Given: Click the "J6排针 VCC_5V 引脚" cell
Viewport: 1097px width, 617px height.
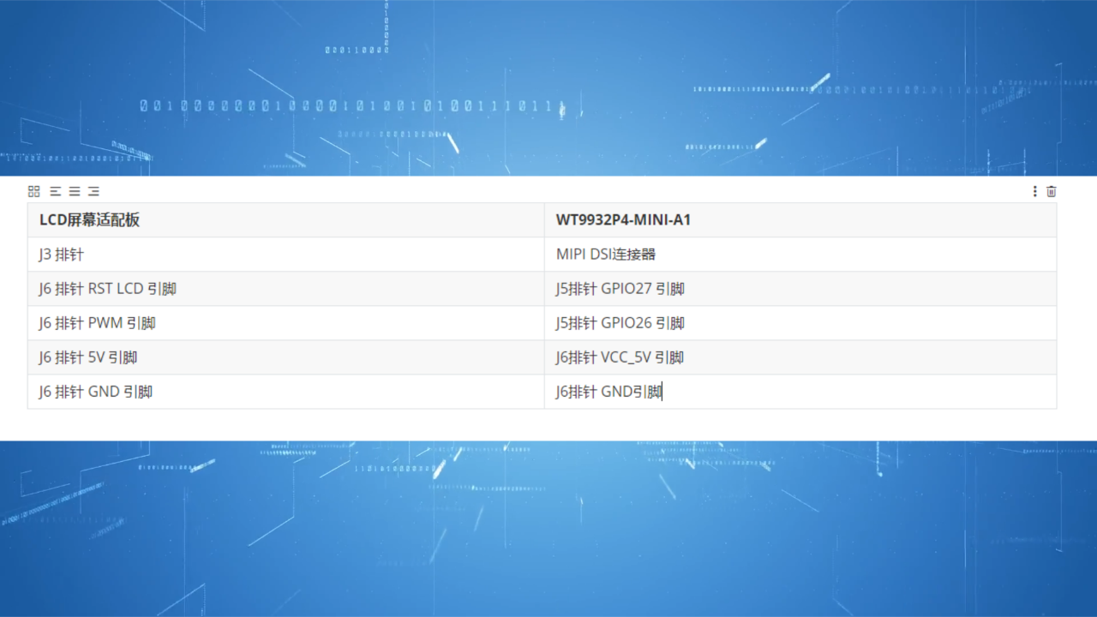Looking at the screenshot, I should pyautogui.click(x=800, y=357).
